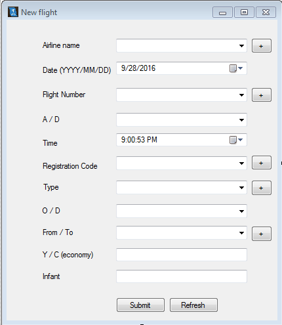282x325 pixels.
Task: Click the Submit button
Action: click(x=140, y=305)
